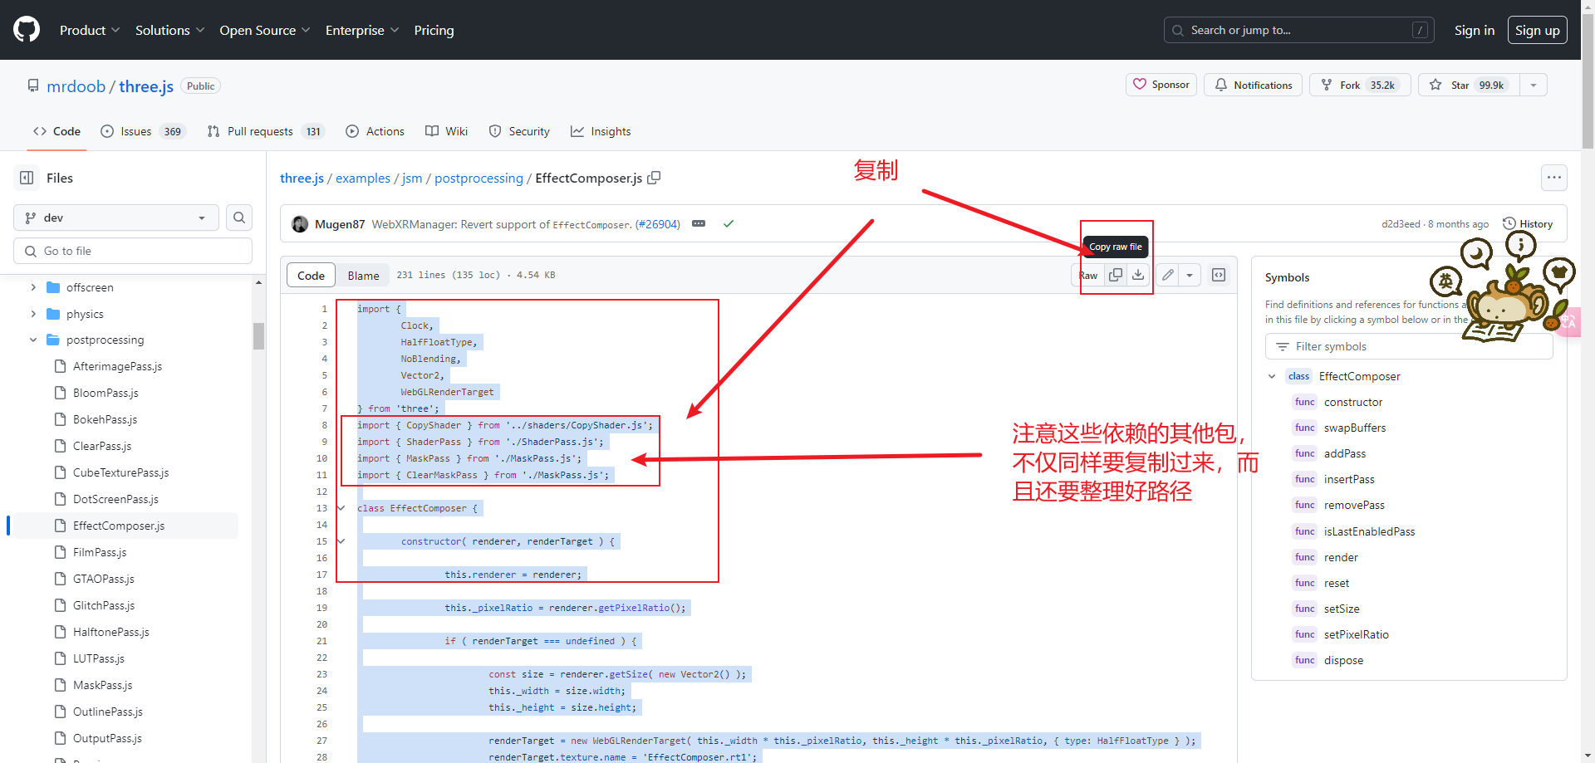Image resolution: width=1595 pixels, height=763 pixels.
Task: Open commit link #26904
Action: [x=657, y=224]
